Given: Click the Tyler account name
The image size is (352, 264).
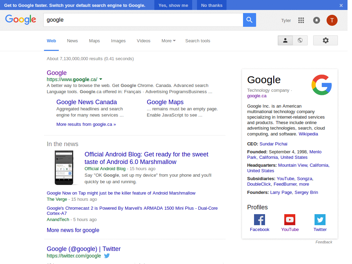Looking at the screenshot, I should pos(286,20).
